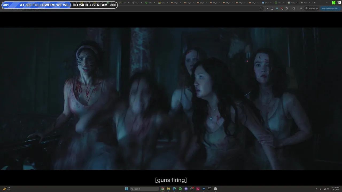Open the volume control in system tray
The height and width of the screenshot is (192, 342).
point(328,189)
